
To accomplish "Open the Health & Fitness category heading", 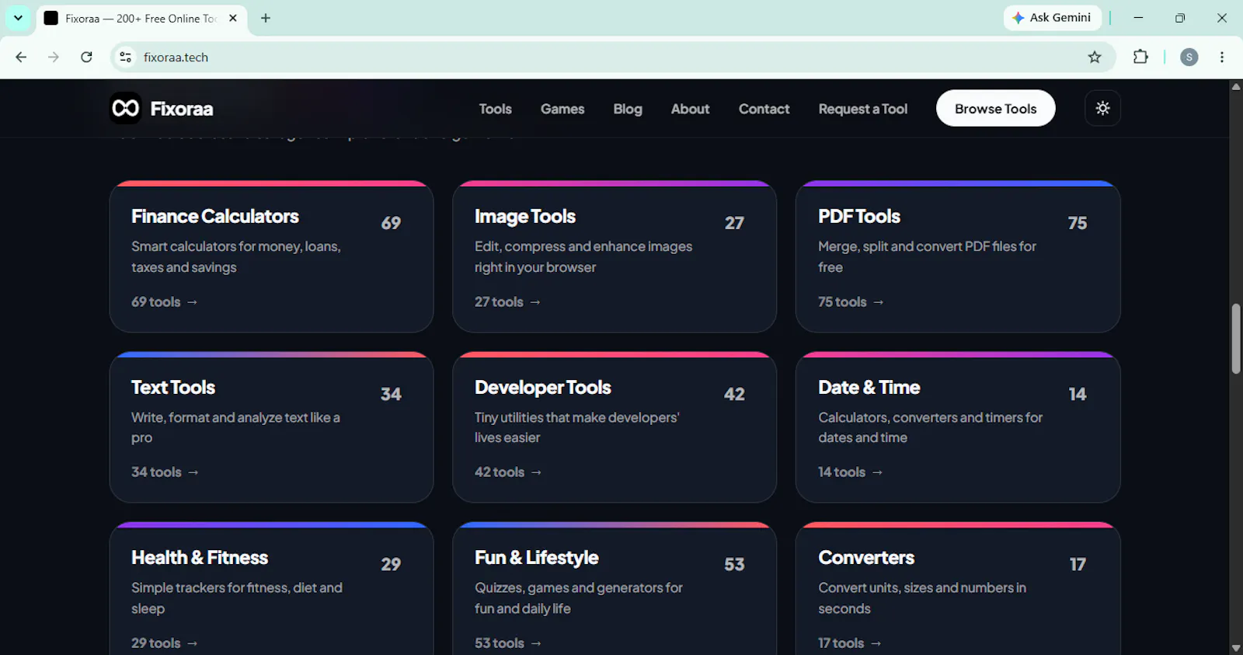I will [x=200, y=557].
